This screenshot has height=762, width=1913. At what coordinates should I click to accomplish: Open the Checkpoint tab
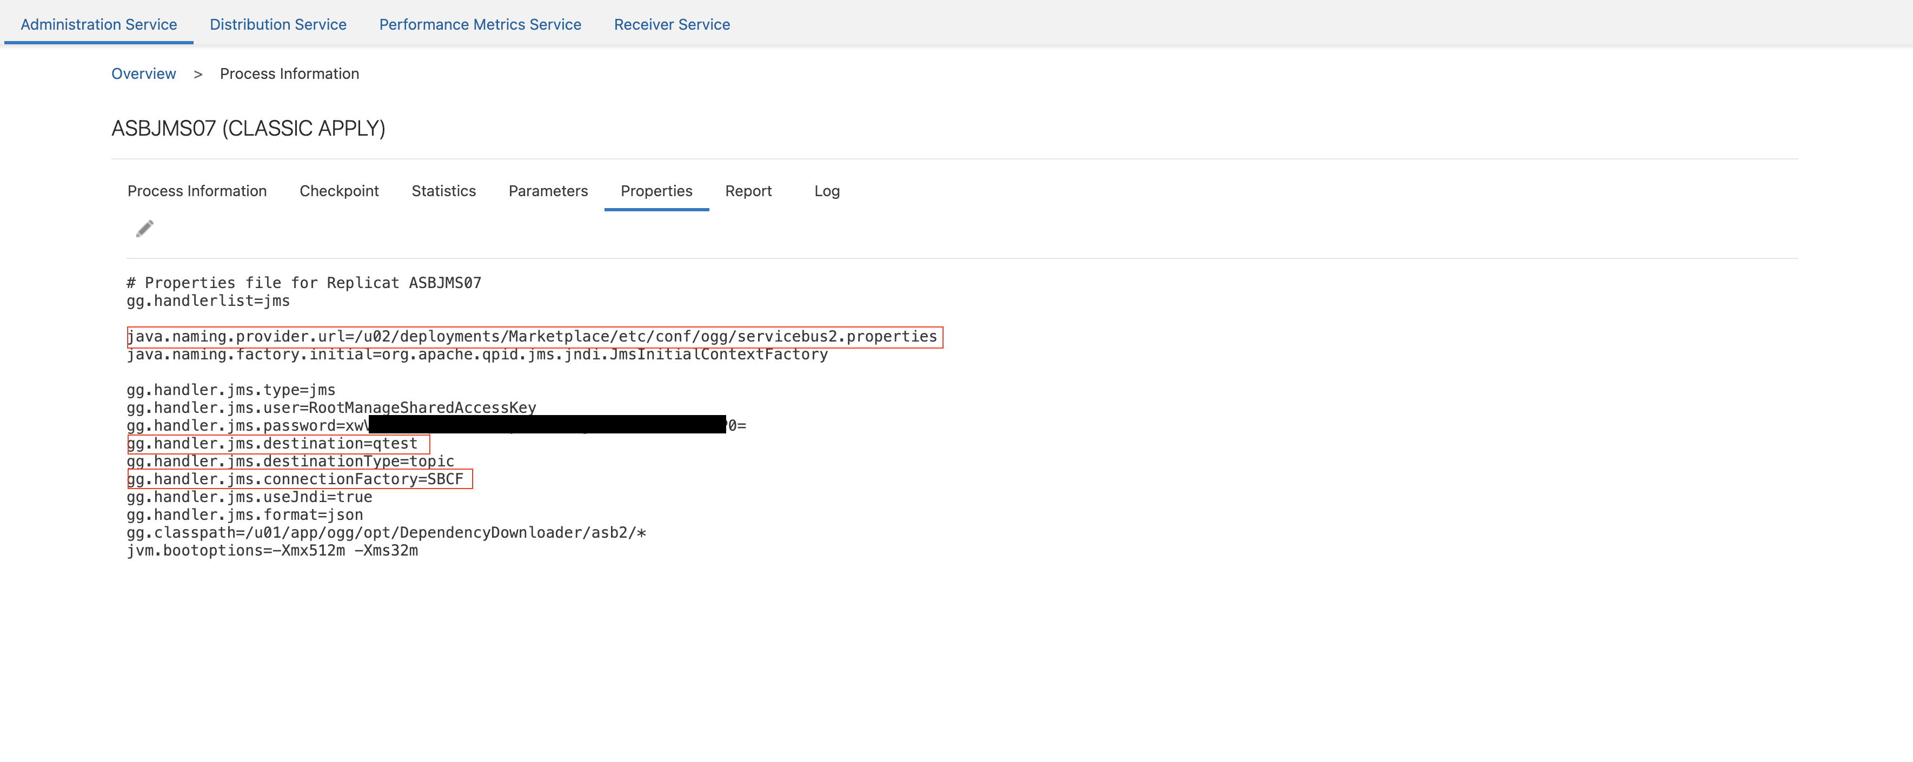pos(338,191)
